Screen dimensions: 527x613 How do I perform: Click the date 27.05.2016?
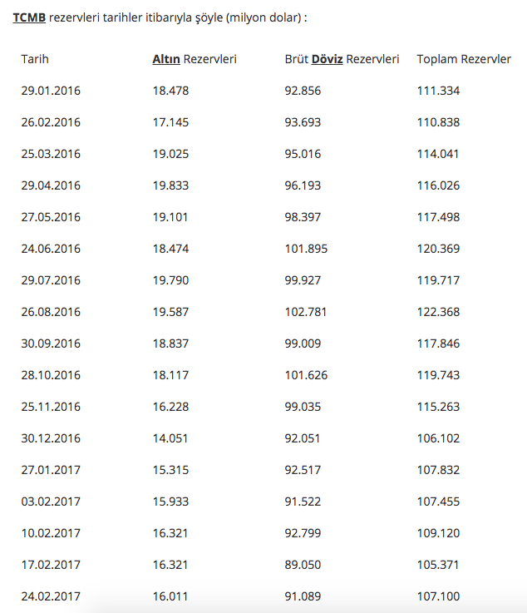tap(51, 217)
